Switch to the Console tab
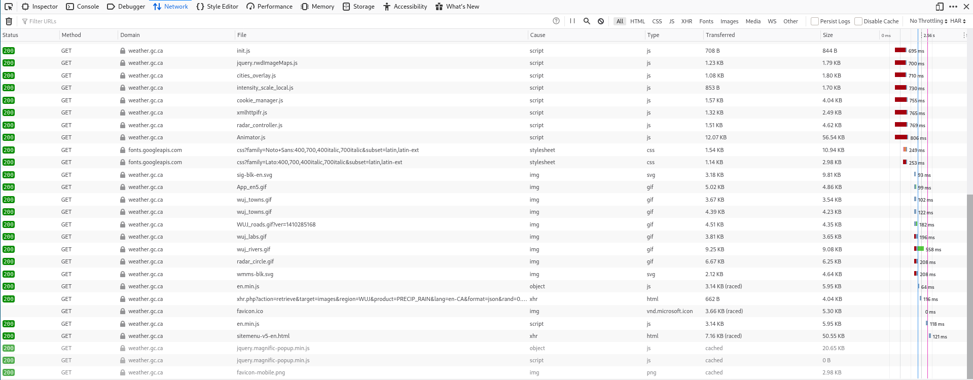Screen dimensions: 973x380 tap(83, 7)
